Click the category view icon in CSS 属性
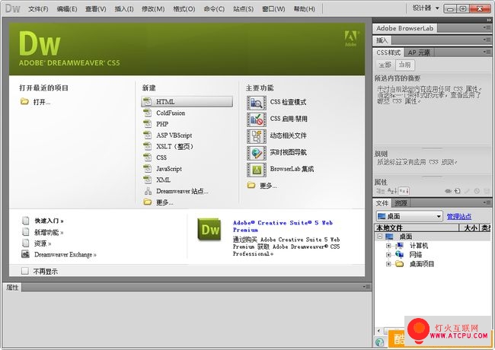 381,191
